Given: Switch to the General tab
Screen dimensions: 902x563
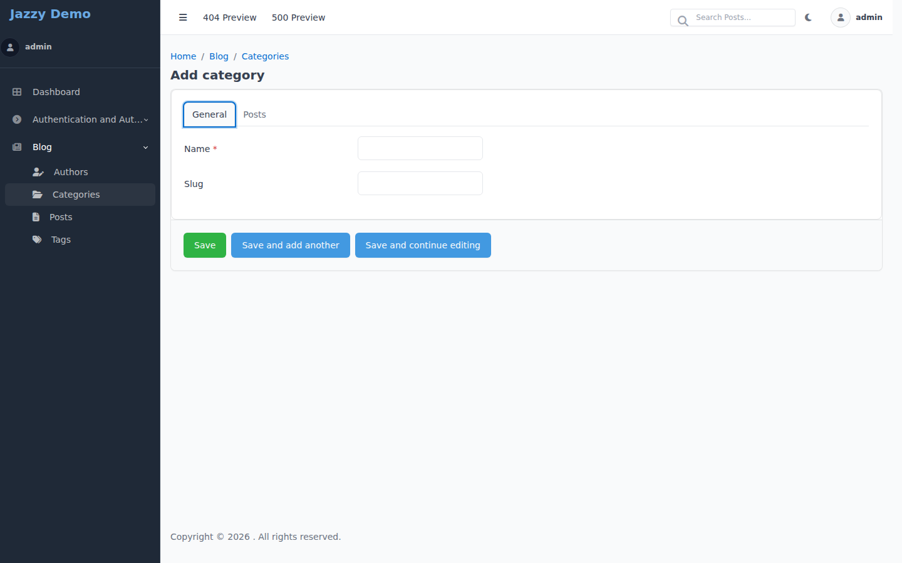Looking at the screenshot, I should click(209, 114).
